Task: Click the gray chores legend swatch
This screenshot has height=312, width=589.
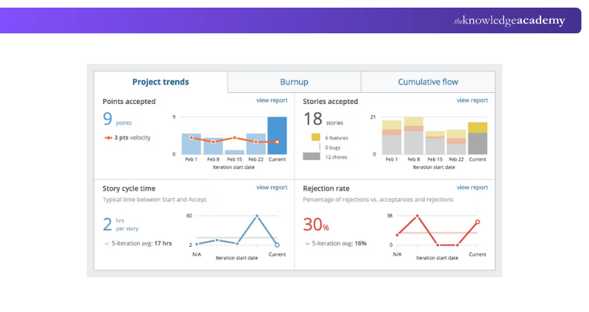Action: 311,157
